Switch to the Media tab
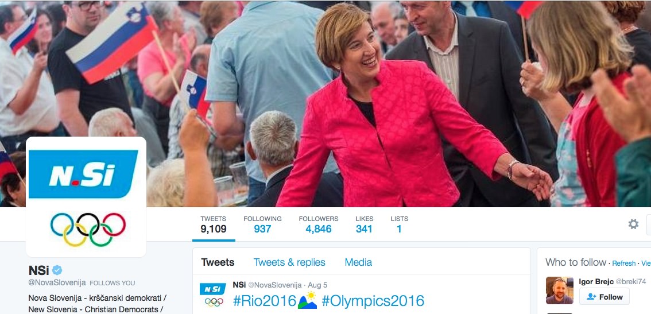 pyautogui.click(x=358, y=262)
